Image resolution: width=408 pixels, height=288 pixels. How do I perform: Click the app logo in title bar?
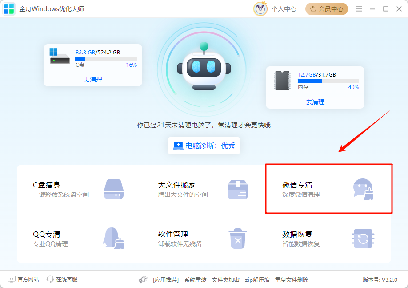[9, 9]
